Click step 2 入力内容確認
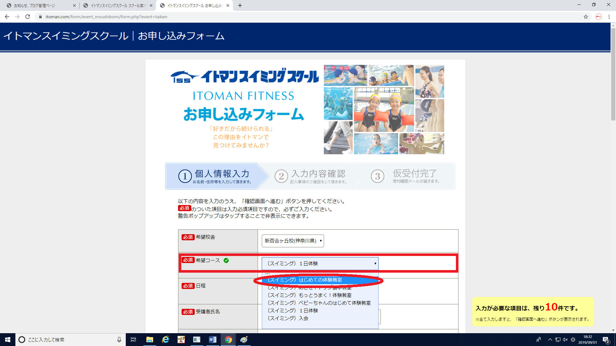This screenshot has height=346, width=616. [x=311, y=176]
